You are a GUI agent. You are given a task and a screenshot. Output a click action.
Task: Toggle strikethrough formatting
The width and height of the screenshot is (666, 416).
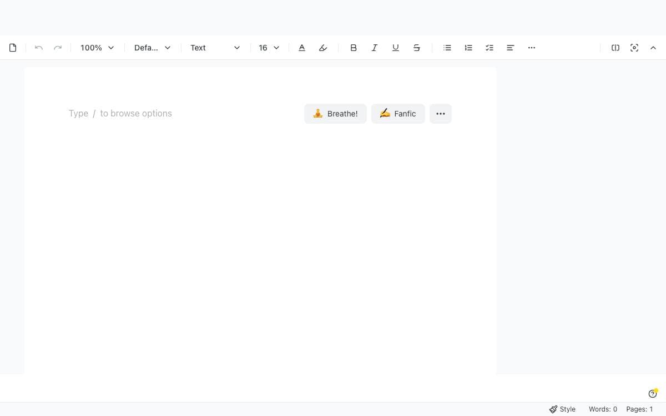point(417,48)
